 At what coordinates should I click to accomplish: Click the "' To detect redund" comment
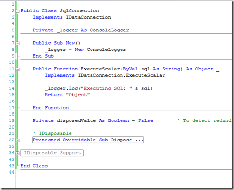(205, 120)
